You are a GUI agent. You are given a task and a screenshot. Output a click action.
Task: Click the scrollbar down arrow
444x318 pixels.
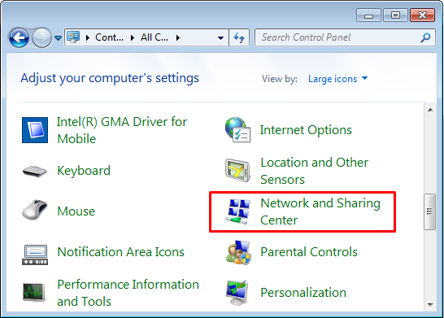[430, 305]
